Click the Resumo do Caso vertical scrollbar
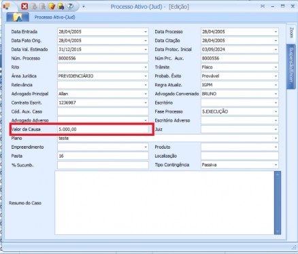The height and width of the screenshot is (254, 298). pyautogui.click(x=278, y=203)
